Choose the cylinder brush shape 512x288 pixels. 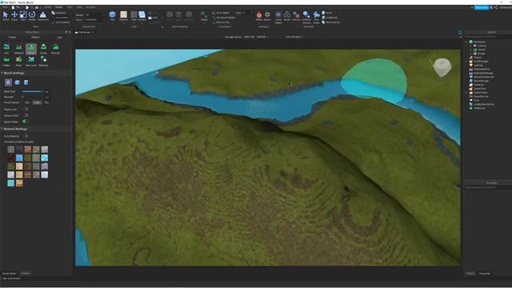pos(26,82)
